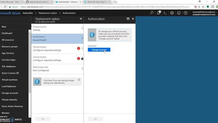Expand the Authorization row chevron

click(82, 38)
